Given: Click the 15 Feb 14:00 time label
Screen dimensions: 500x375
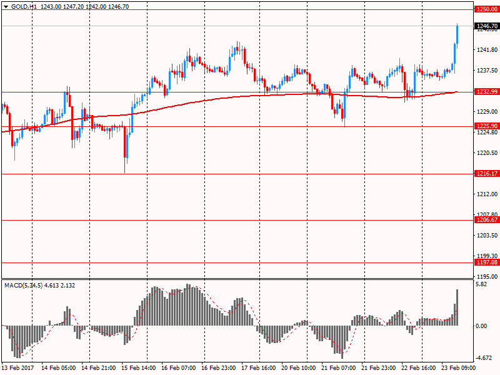Looking at the screenshot, I should 139,369.
